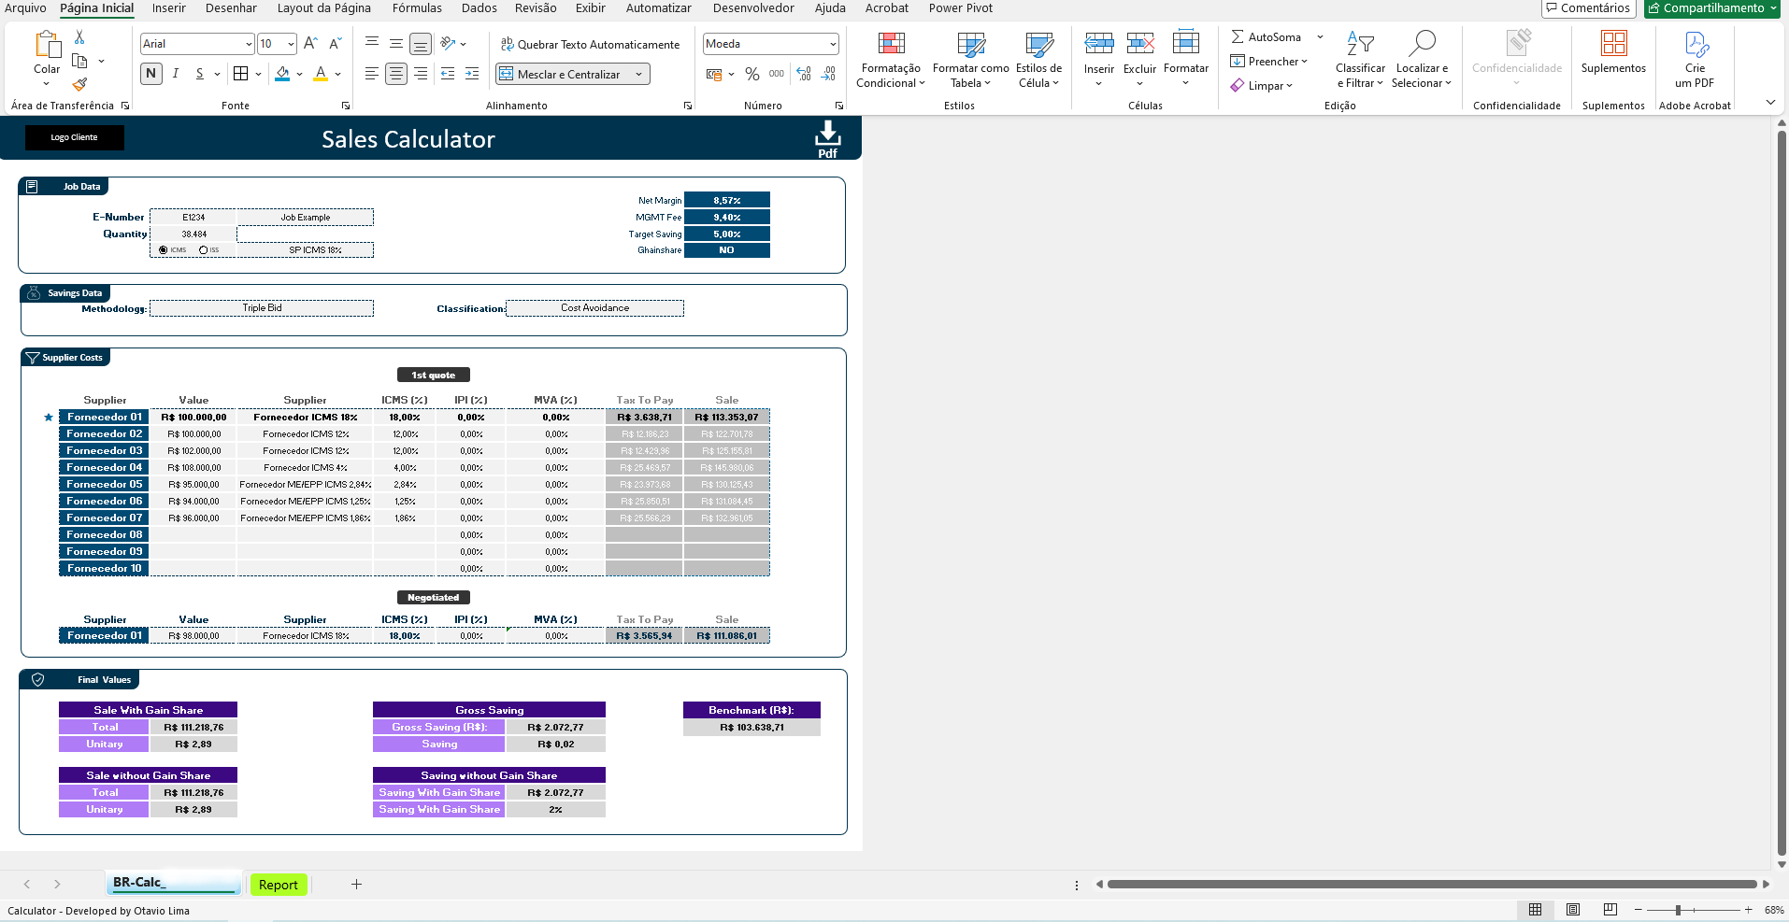Collapse the ribbon with the chevron
Viewport: 1789px width, 922px height.
tap(1770, 102)
